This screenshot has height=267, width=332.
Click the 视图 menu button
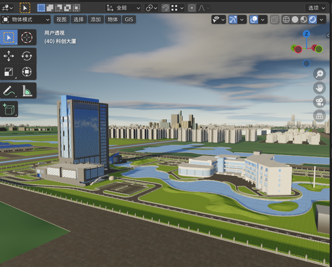(x=61, y=19)
